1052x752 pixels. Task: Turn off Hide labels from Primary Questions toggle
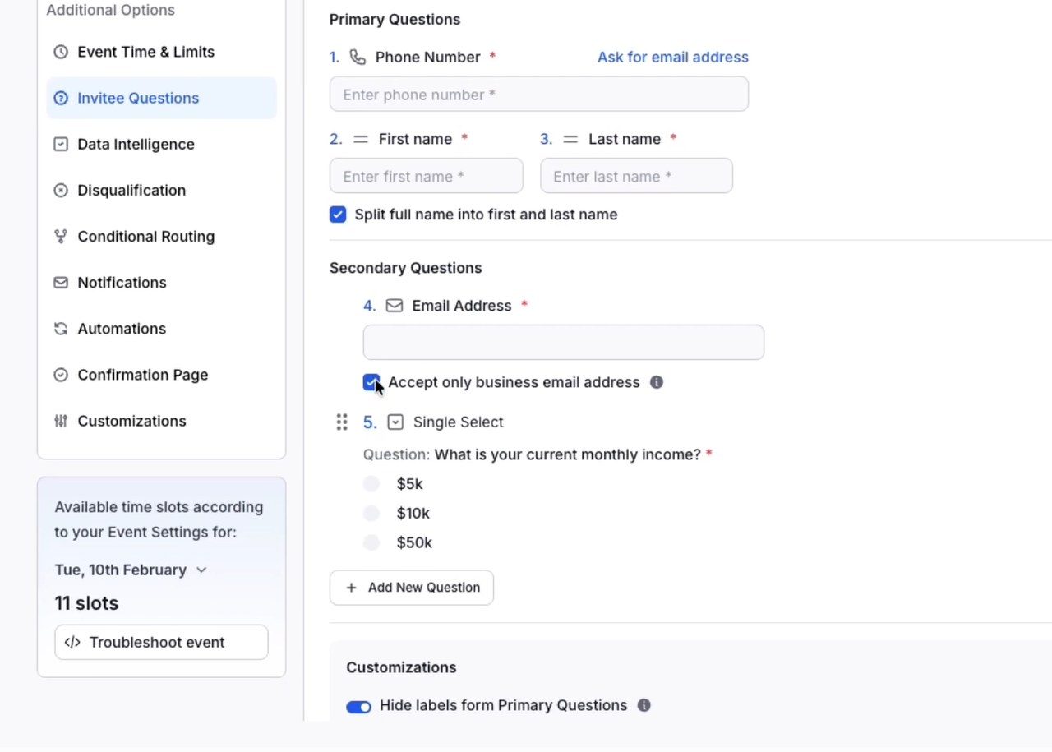point(359,706)
